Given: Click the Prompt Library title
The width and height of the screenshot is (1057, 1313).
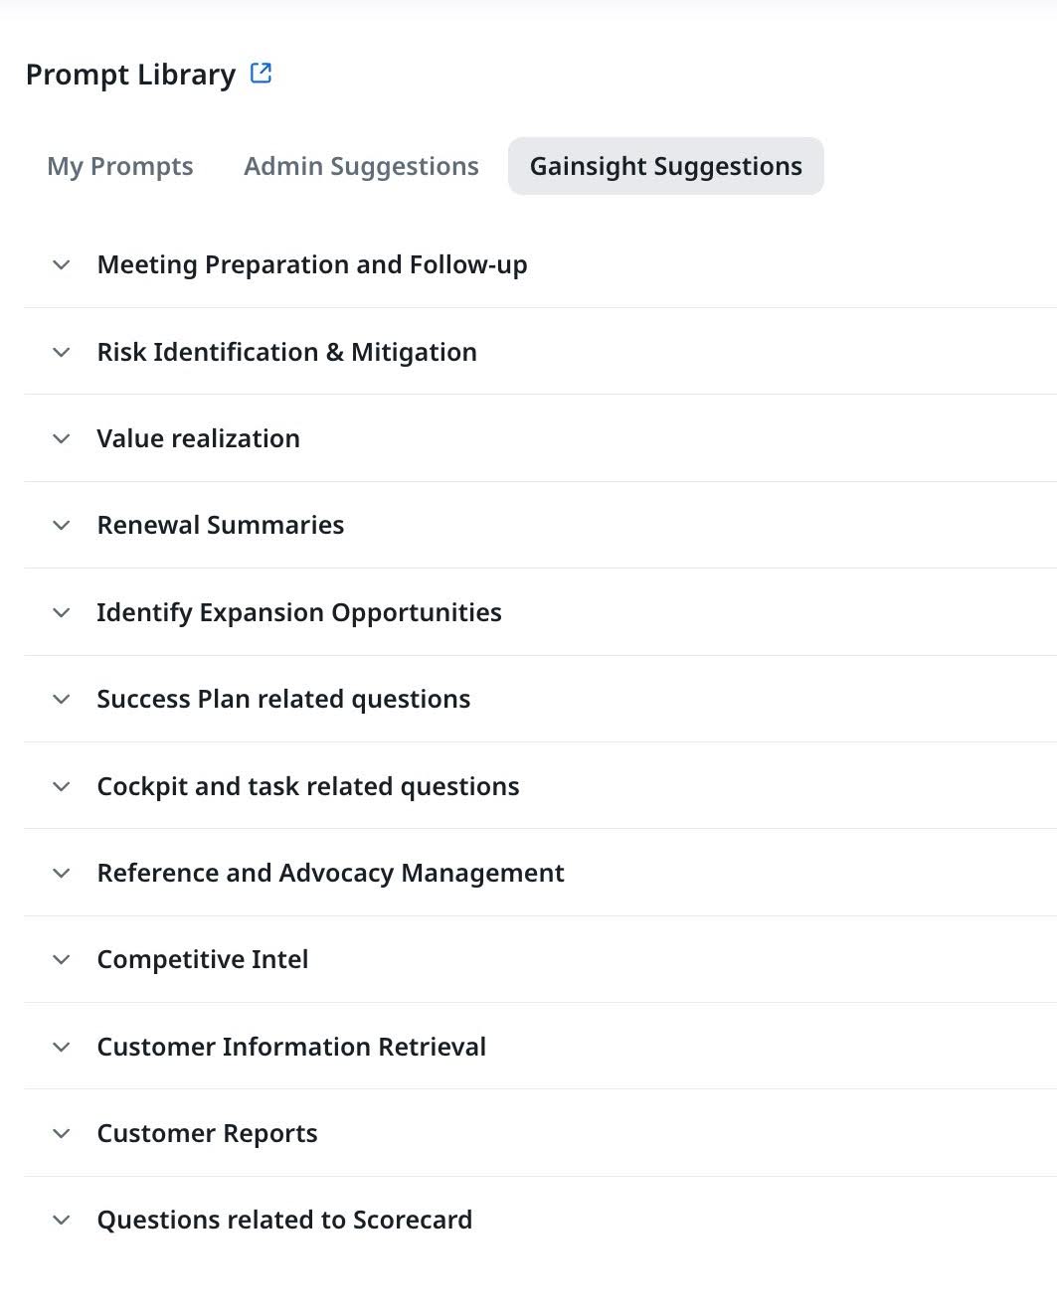Looking at the screenshot, I should [130, 75].
